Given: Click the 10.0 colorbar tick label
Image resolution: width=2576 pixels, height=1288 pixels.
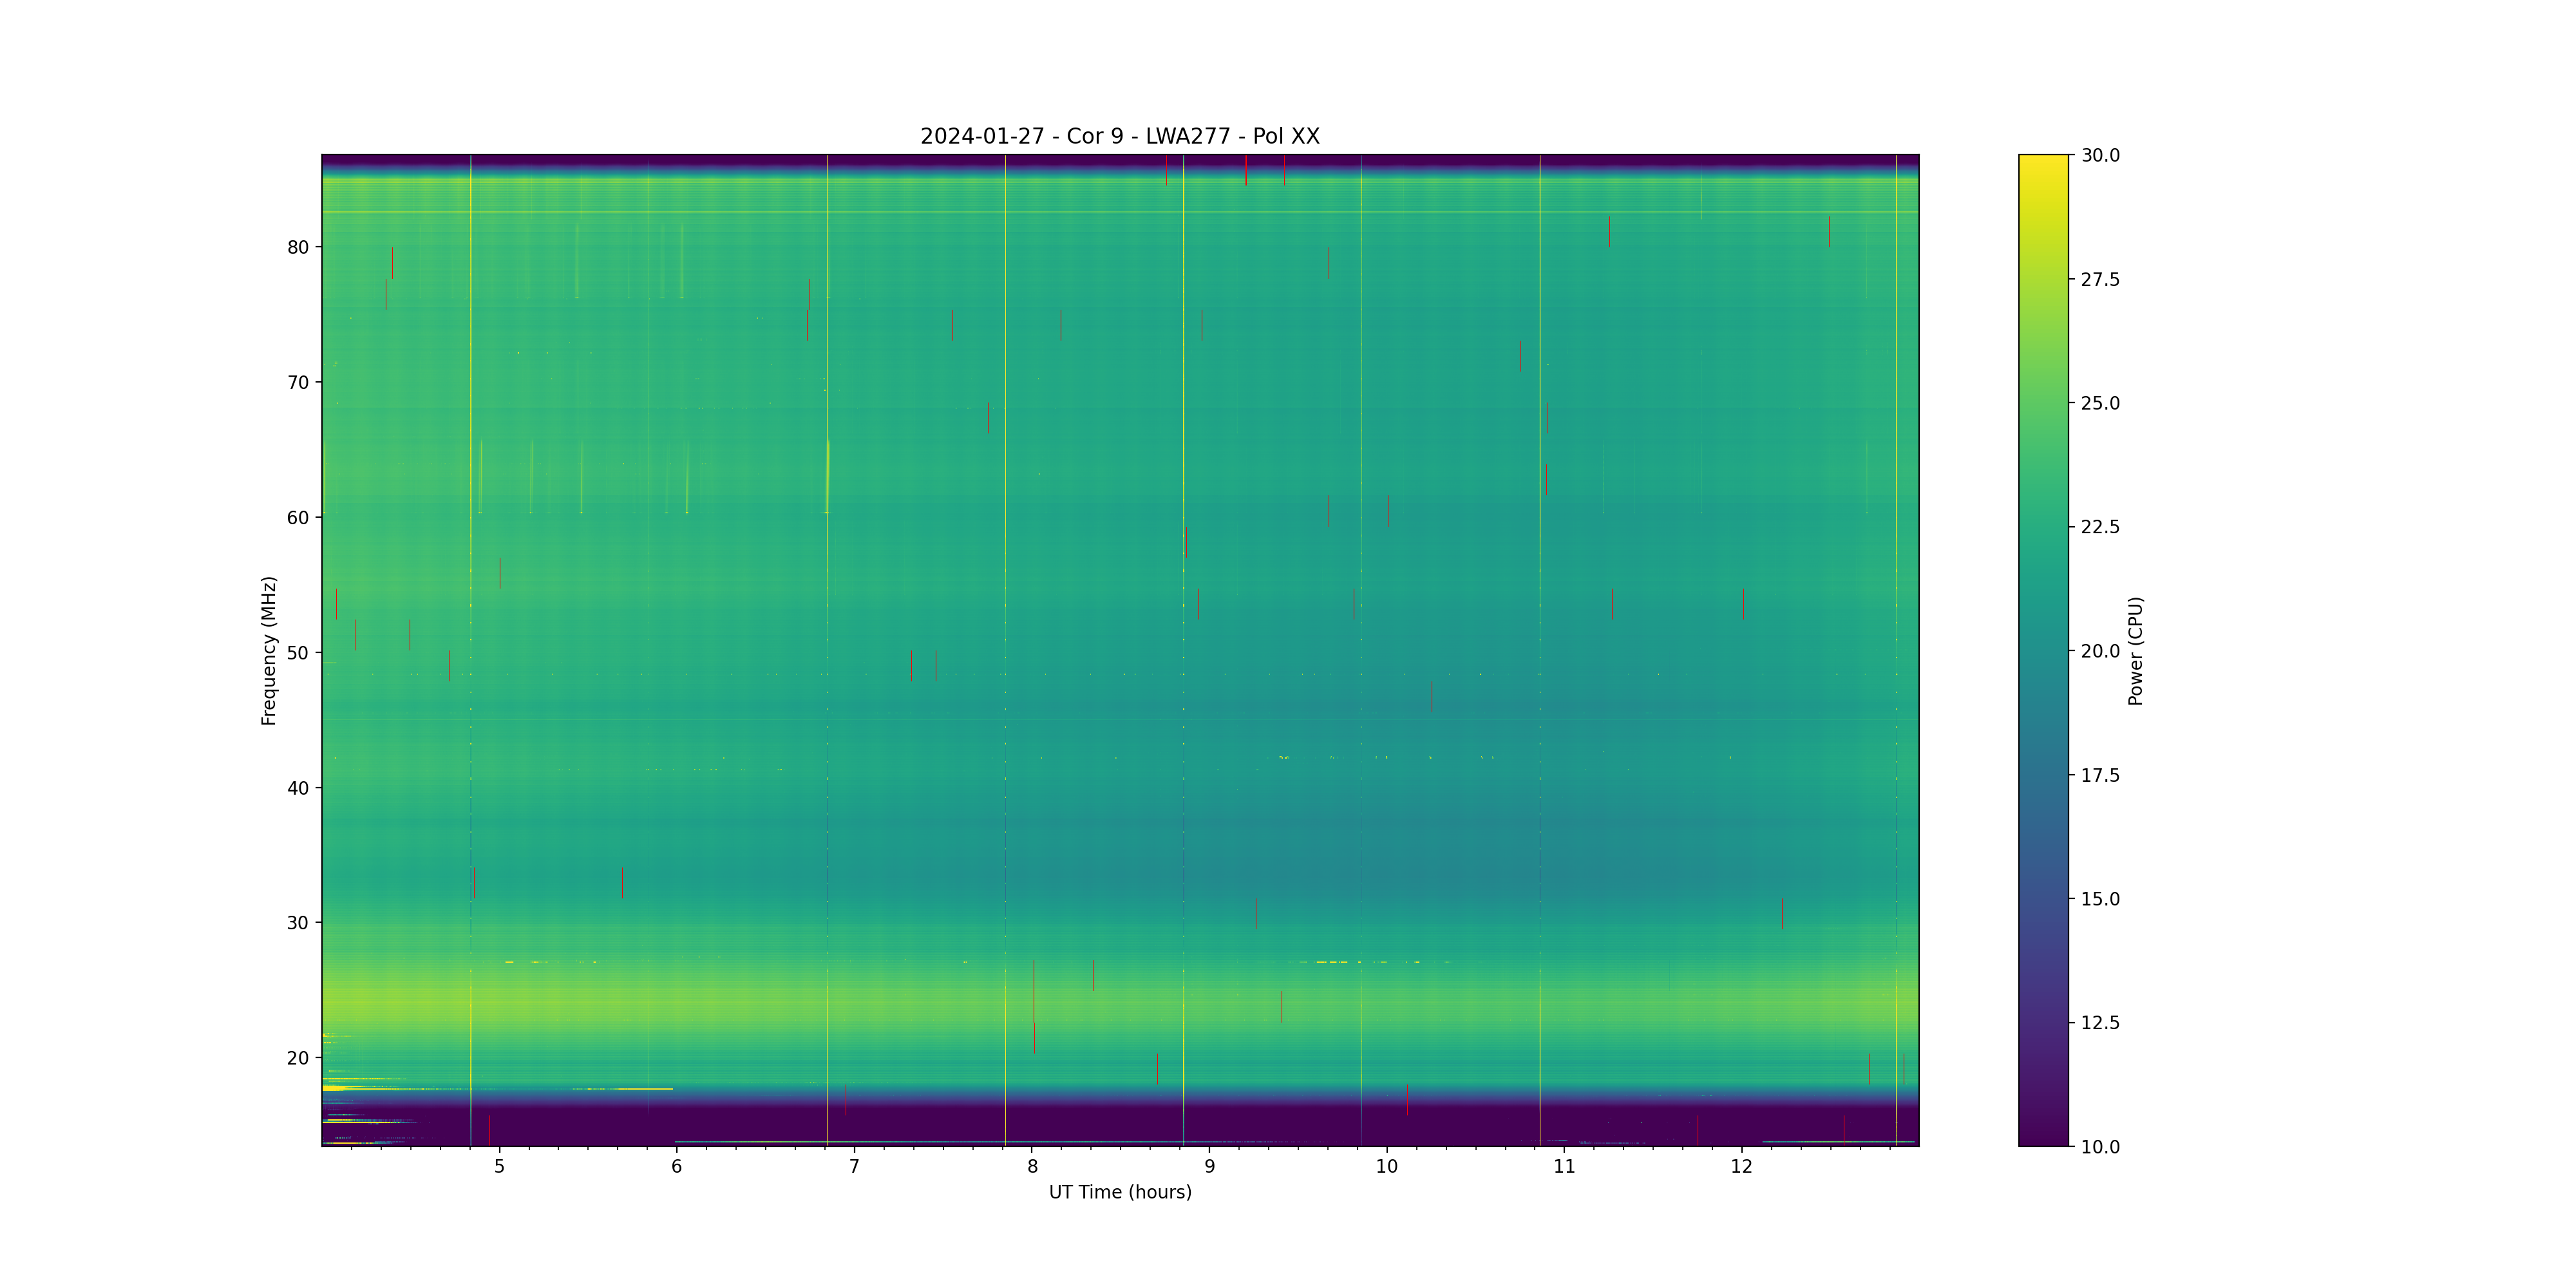Looking at the screenshot, I should coord(2100,1147).
